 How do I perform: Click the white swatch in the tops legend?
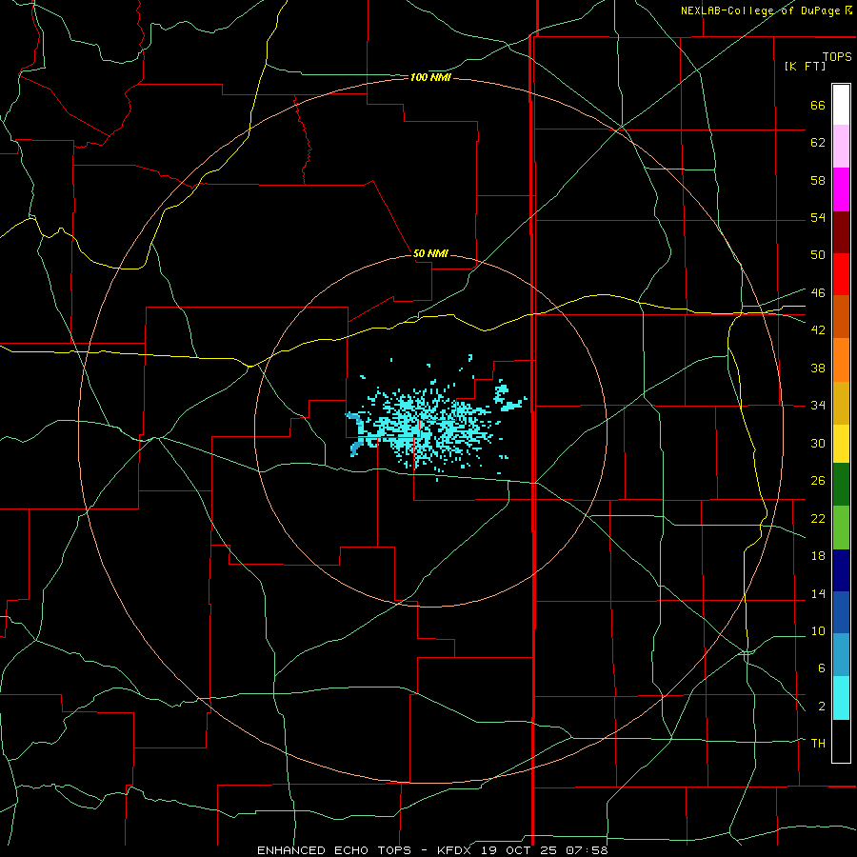click(x=841, y=105)
